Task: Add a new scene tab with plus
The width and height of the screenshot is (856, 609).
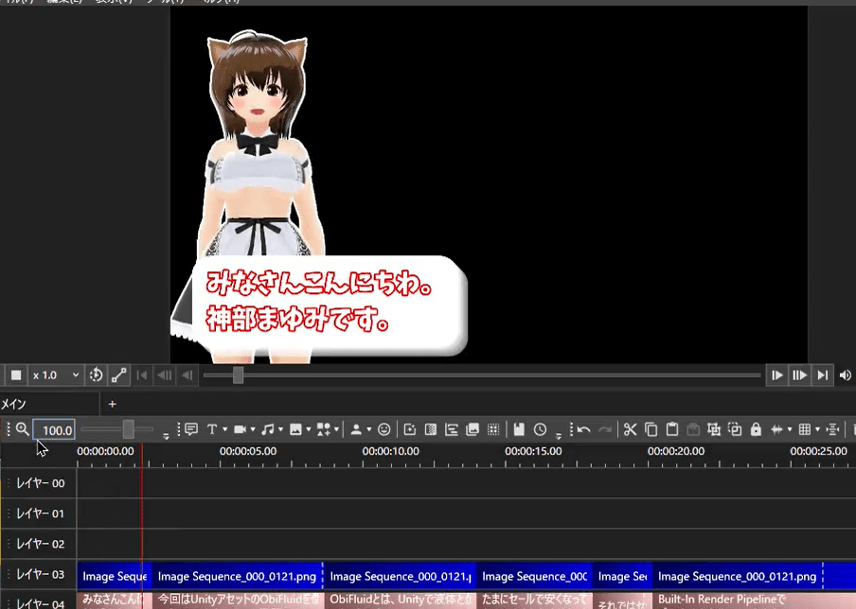Action: pos(112,404)
